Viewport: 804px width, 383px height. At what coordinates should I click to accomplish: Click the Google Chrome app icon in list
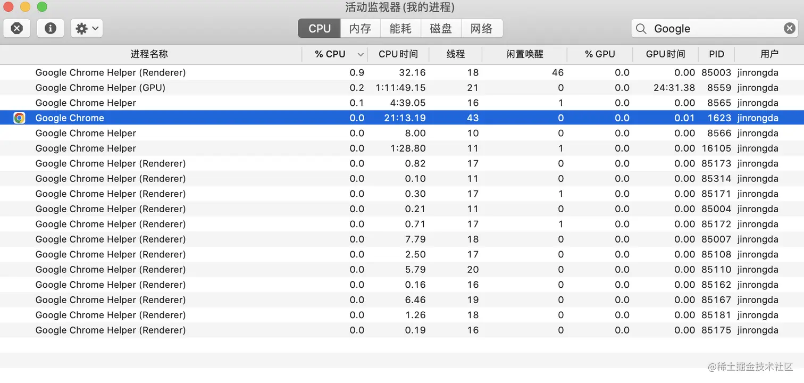click(x=19, y=118)
